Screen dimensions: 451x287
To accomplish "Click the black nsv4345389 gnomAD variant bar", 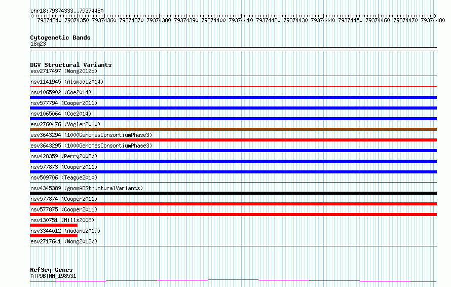I will click(x=233, y=193).
